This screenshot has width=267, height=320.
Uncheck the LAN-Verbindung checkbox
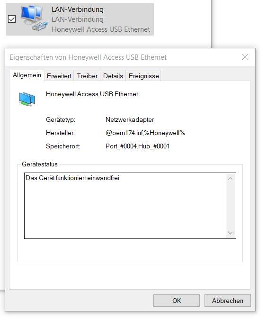pyautogui.click(x=12, y=19)
